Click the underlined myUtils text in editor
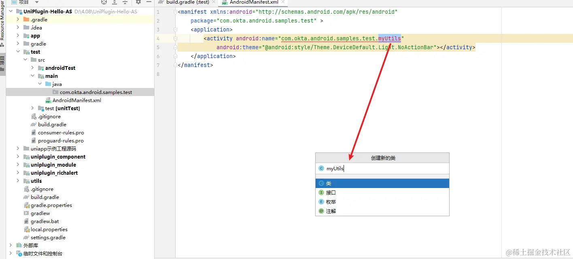The image size is (573, 259). tap(389, 38)
